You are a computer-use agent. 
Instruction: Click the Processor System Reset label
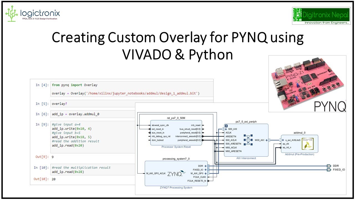click(176, 147)
